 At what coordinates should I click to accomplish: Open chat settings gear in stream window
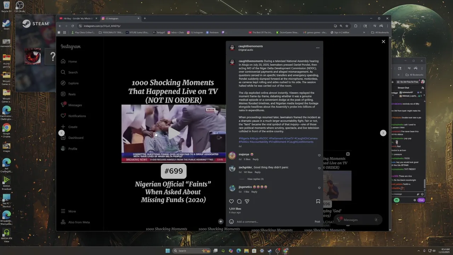pos(415,200)
